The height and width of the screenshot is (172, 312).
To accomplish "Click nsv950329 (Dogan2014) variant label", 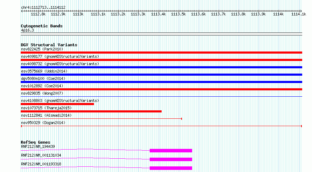I will pos(43,123).
